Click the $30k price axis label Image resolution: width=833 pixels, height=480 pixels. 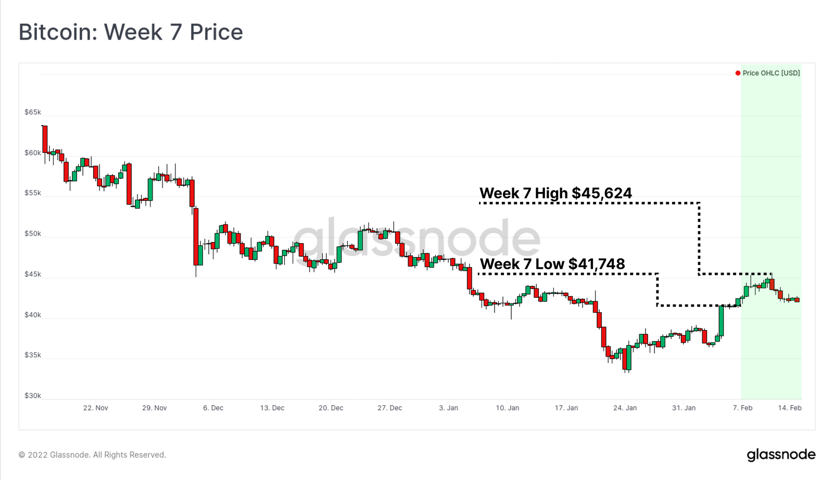(33, 396)
